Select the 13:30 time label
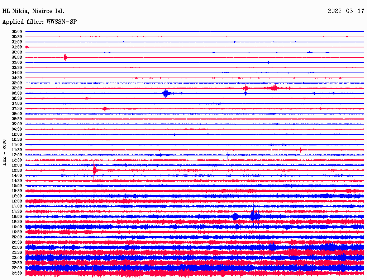The width and height of the screenshot is (367, 280). pos(17,170)
